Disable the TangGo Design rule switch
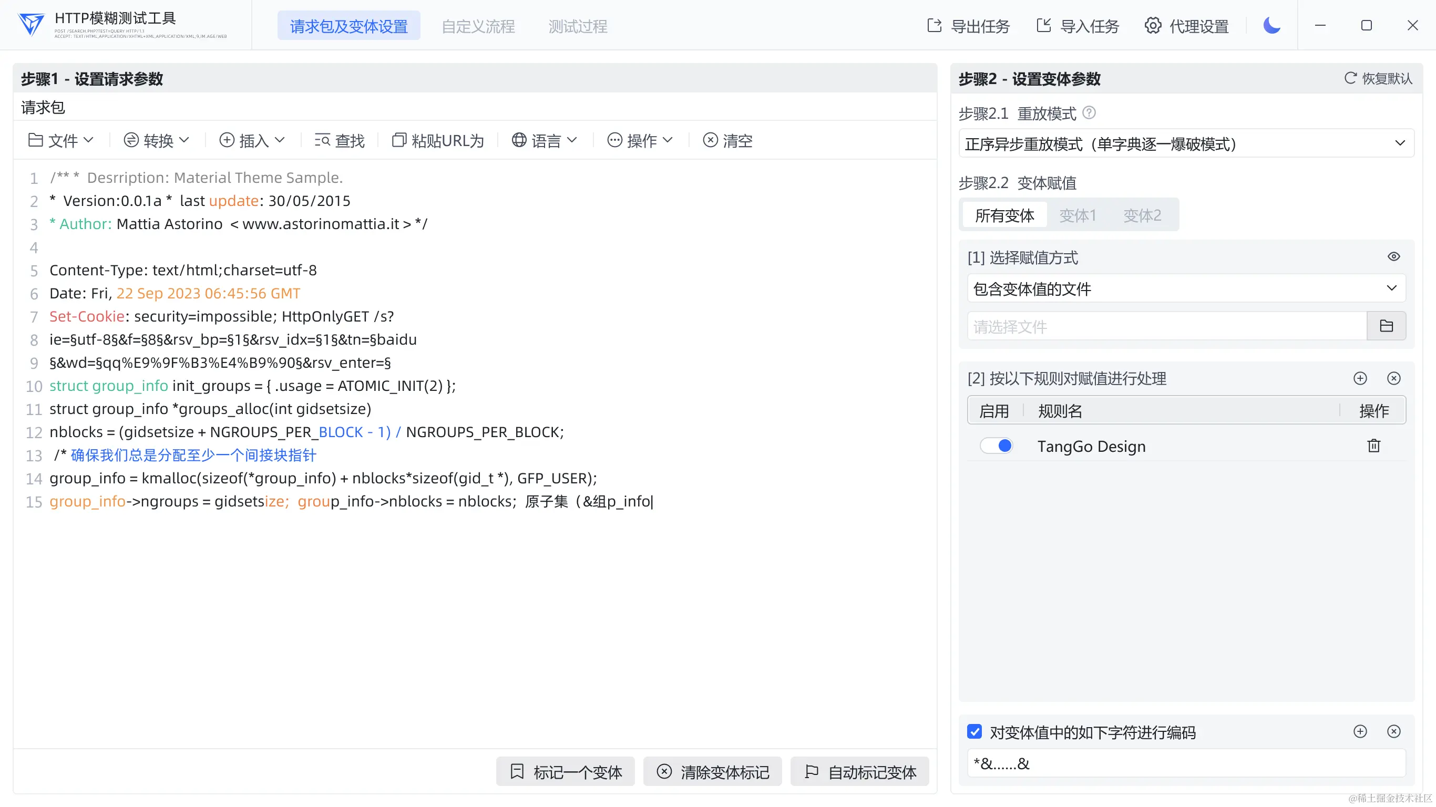 (997, 446)
